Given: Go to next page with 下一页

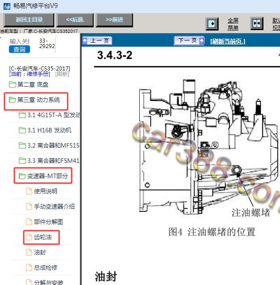Looking at the screenshot, I should 189,40.
